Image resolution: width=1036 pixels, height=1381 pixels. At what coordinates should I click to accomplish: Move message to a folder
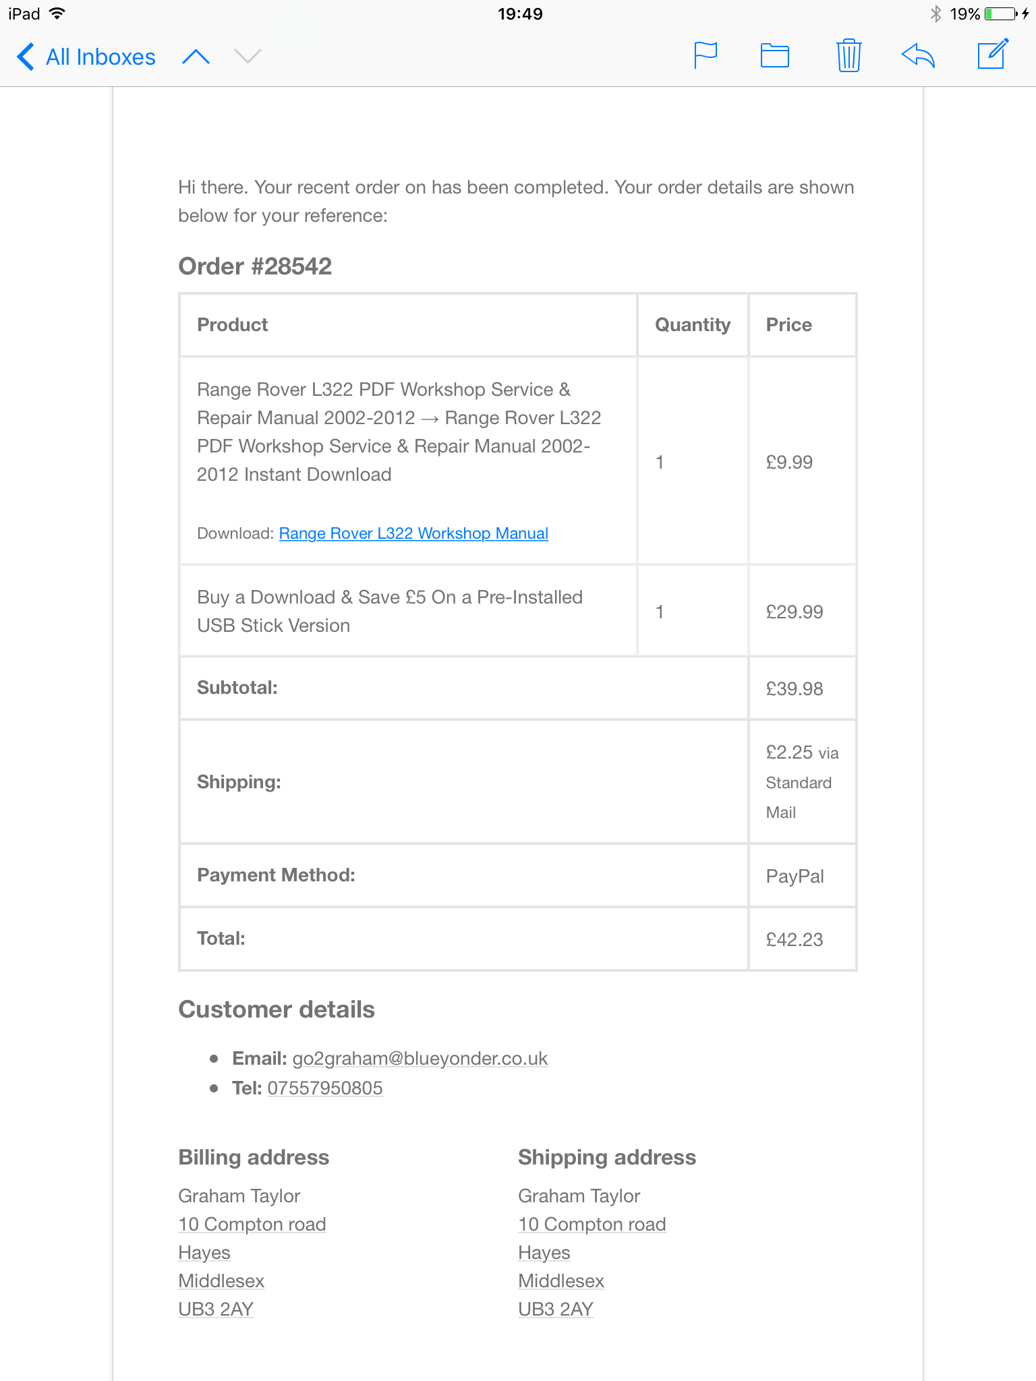775,55
